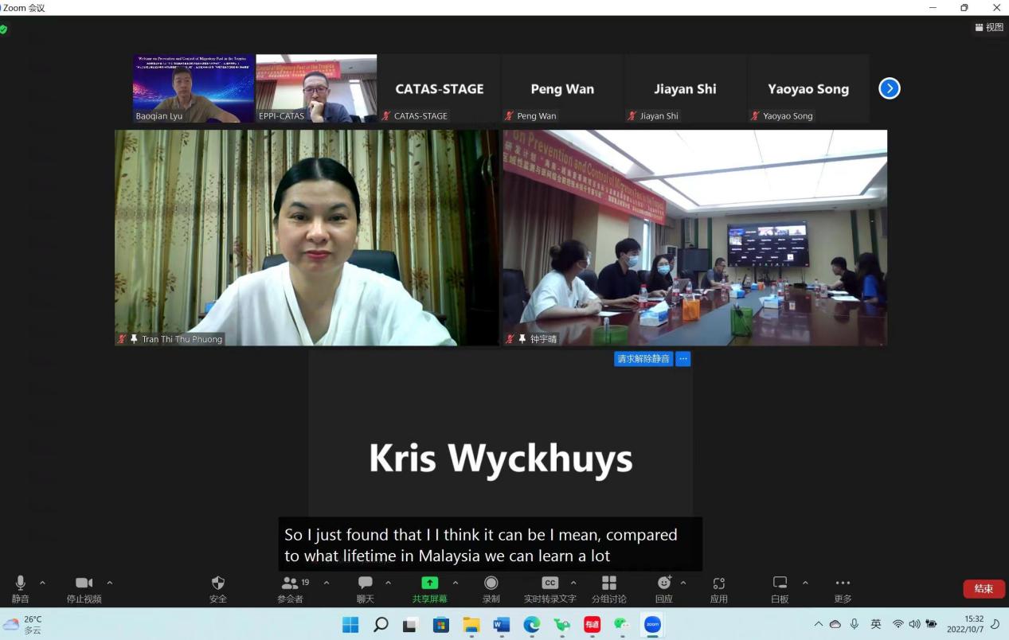Click the red End meeting button

(x=984, y=589)
